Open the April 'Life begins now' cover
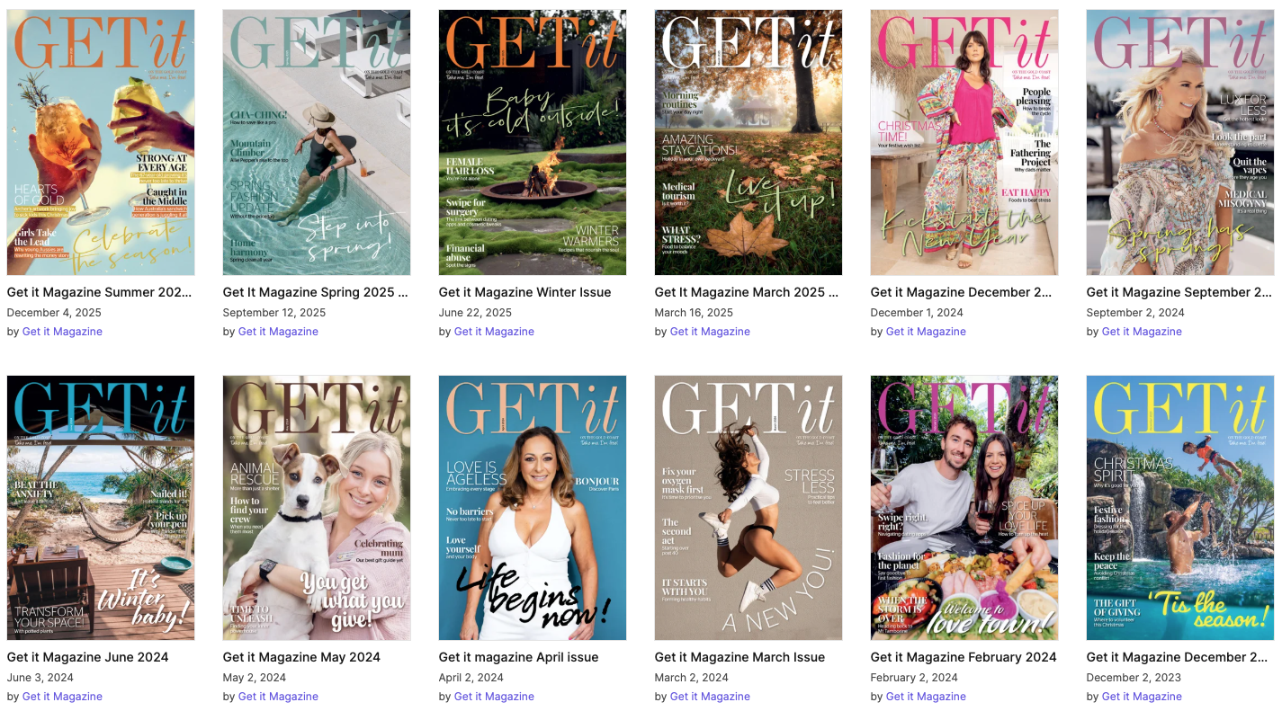1282x720 pixels. click(x=533, y=508)
